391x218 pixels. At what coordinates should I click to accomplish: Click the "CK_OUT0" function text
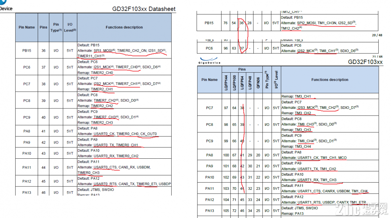click(149, 134)
